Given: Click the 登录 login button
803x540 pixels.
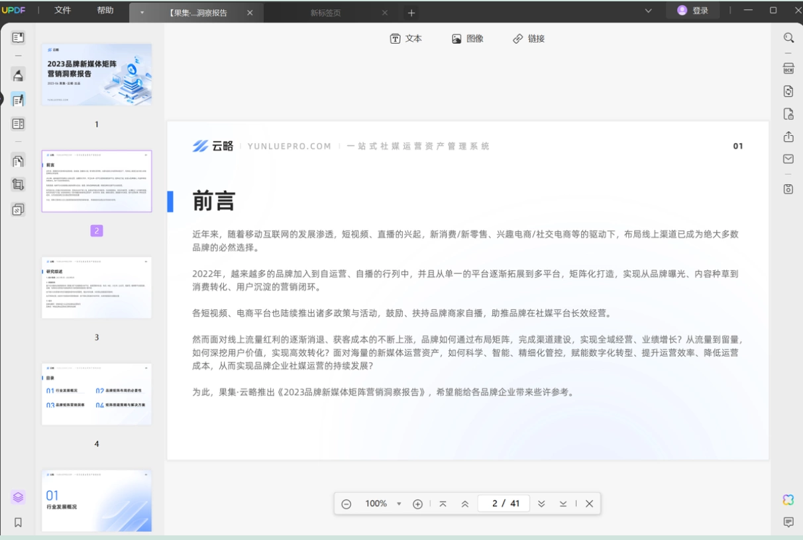Looking at the screenshot, I should (693, 11).
